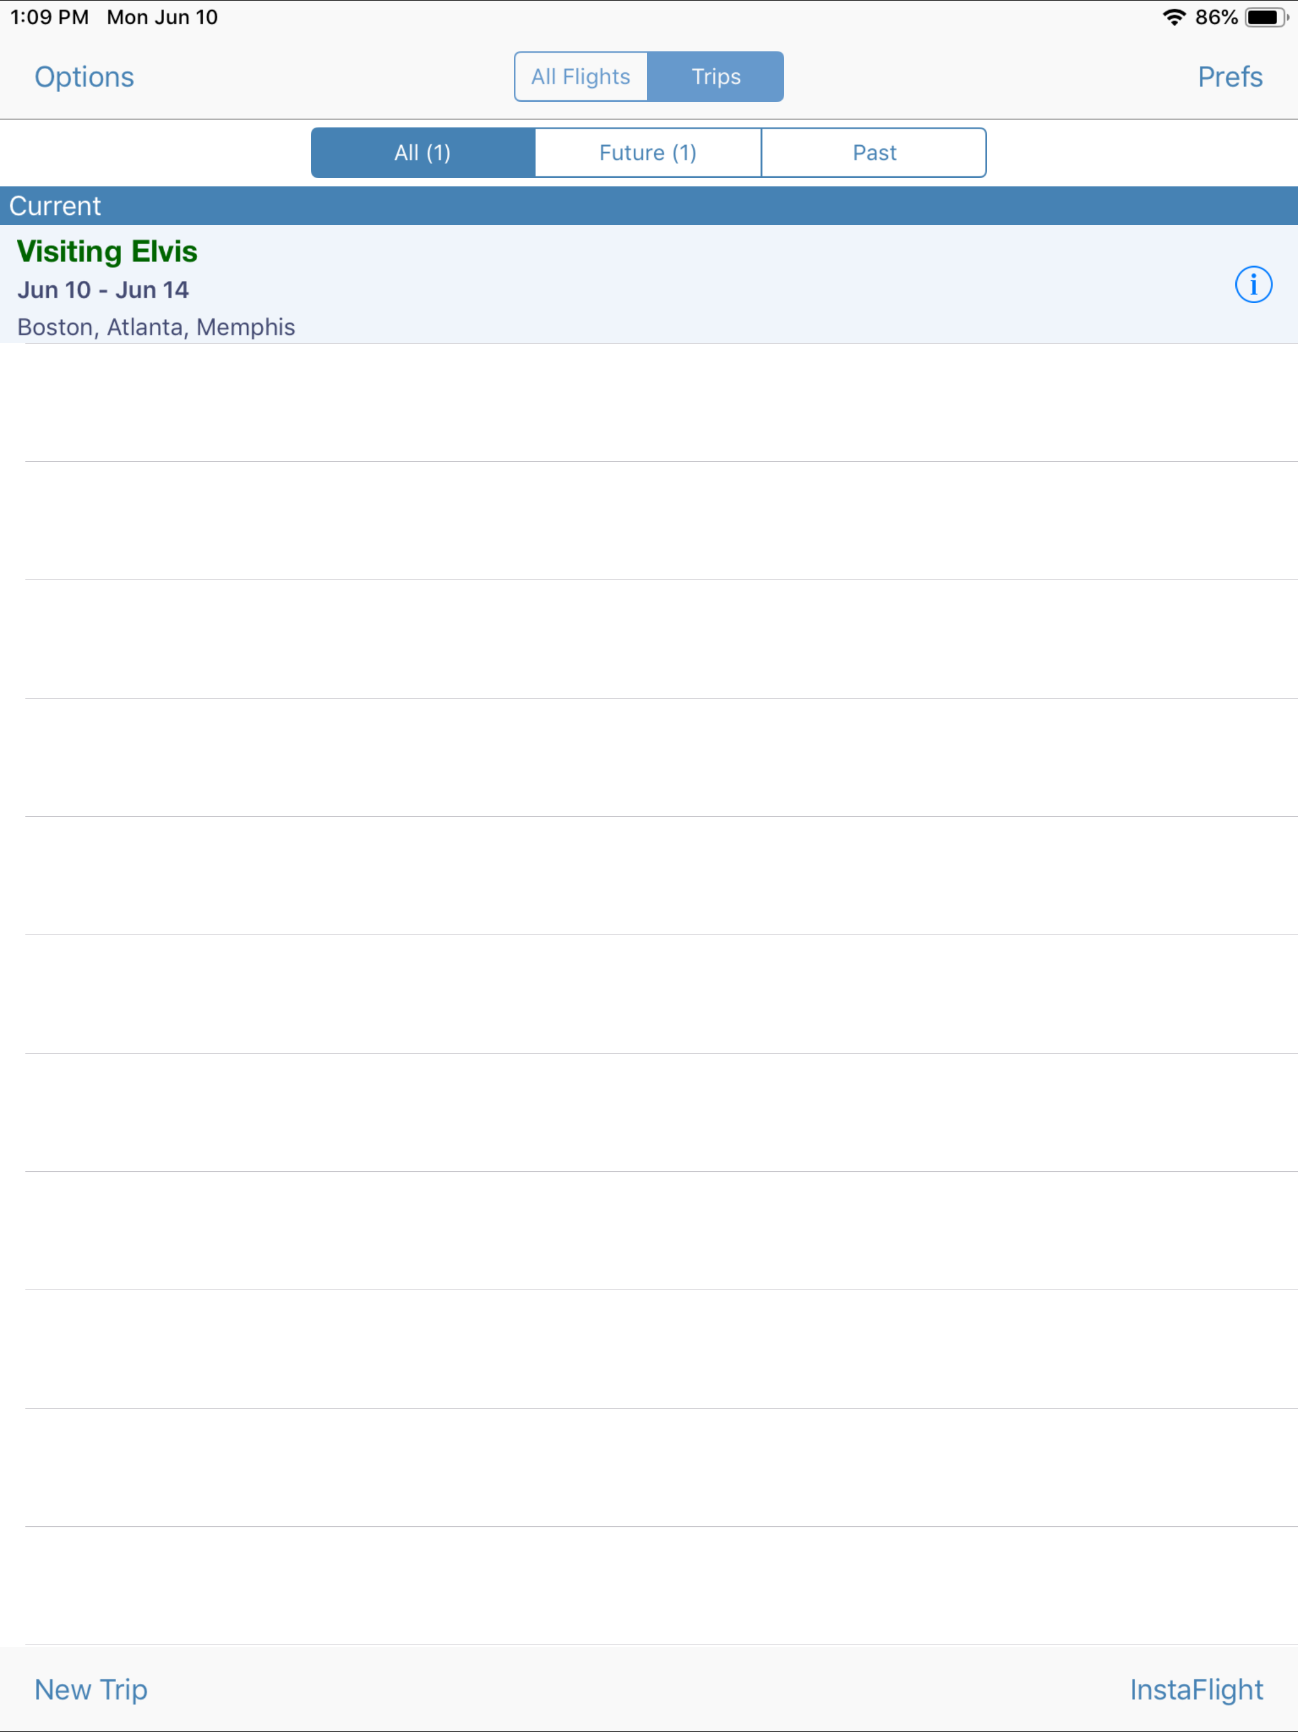This screenshot has width=1298, height=1732.
Task: Tap the Boston, Atlanta, Memphis cities line
Action: 156,326
